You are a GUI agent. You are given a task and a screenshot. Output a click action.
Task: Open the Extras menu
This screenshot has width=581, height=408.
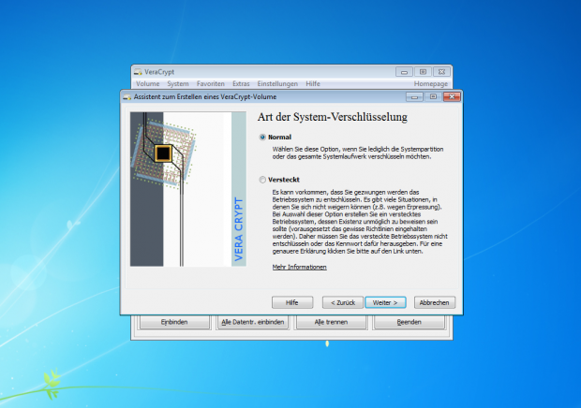coord(241,83)
